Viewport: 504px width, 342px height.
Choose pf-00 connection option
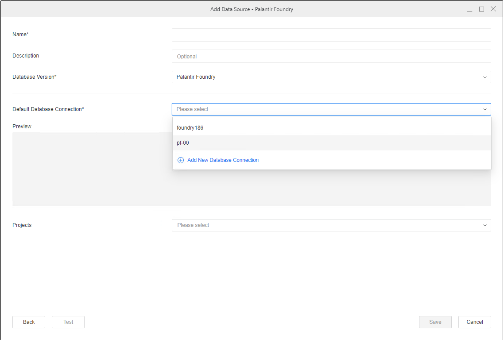pos(332,143)
